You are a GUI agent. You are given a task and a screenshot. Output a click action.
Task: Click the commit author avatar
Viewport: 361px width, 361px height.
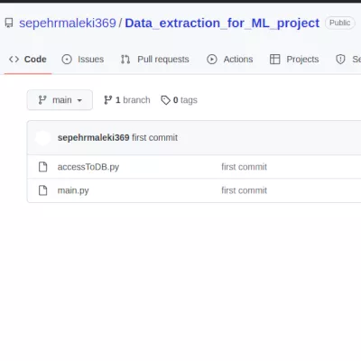tap(42, 138)
